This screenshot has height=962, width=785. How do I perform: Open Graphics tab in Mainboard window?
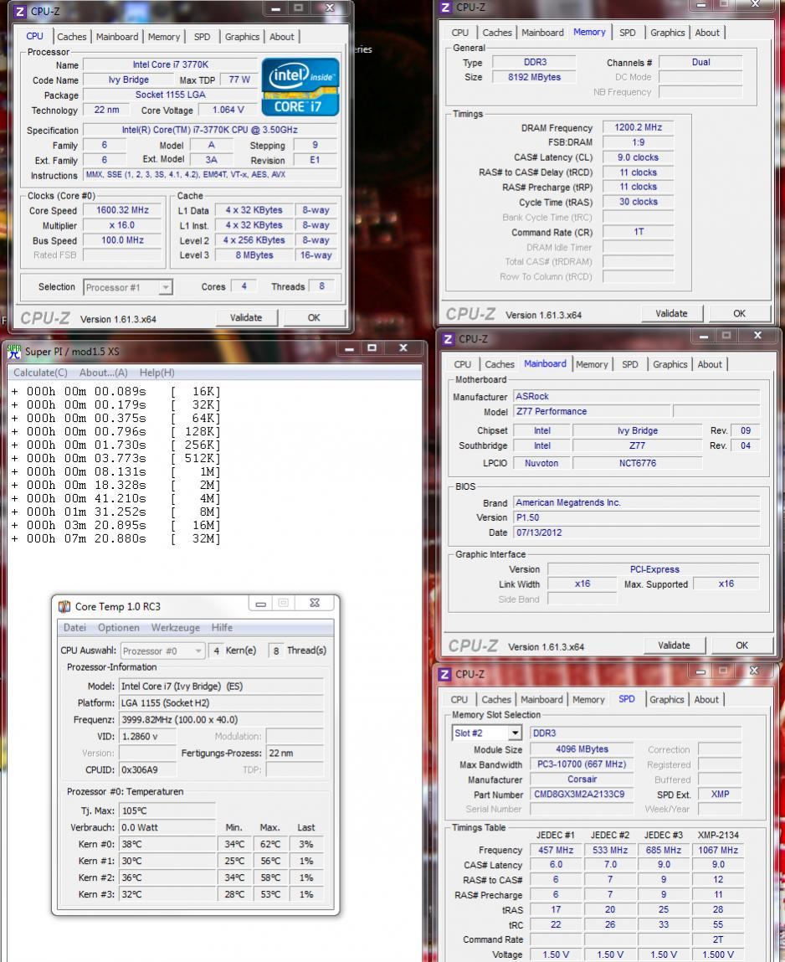670,364
